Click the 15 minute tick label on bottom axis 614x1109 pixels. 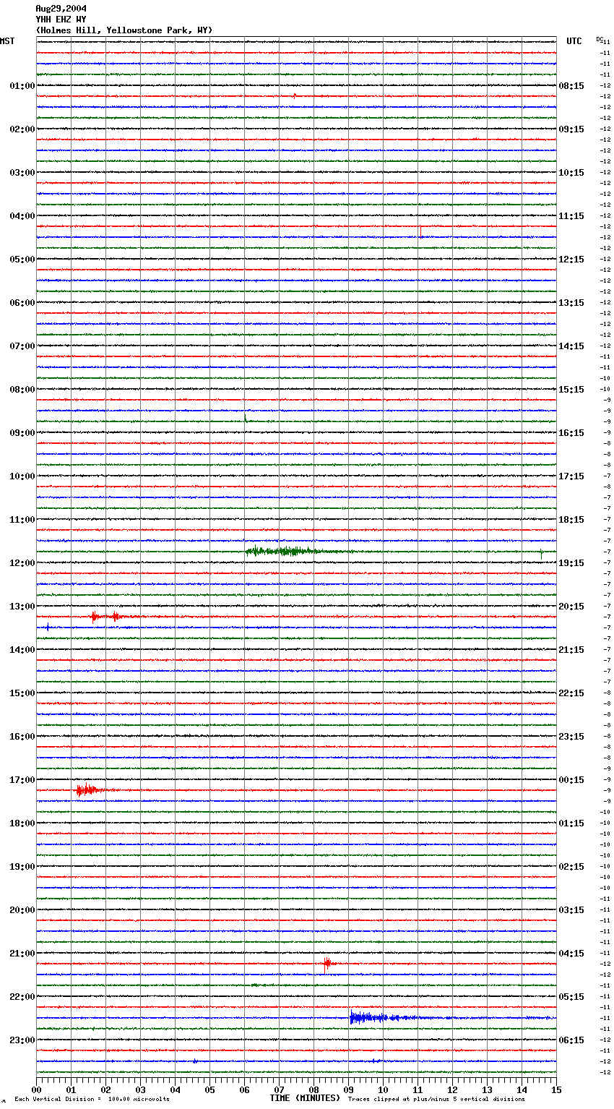[x=556, y=1089]
